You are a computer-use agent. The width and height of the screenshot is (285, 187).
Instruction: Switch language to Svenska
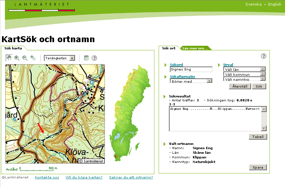coord(253,4)
